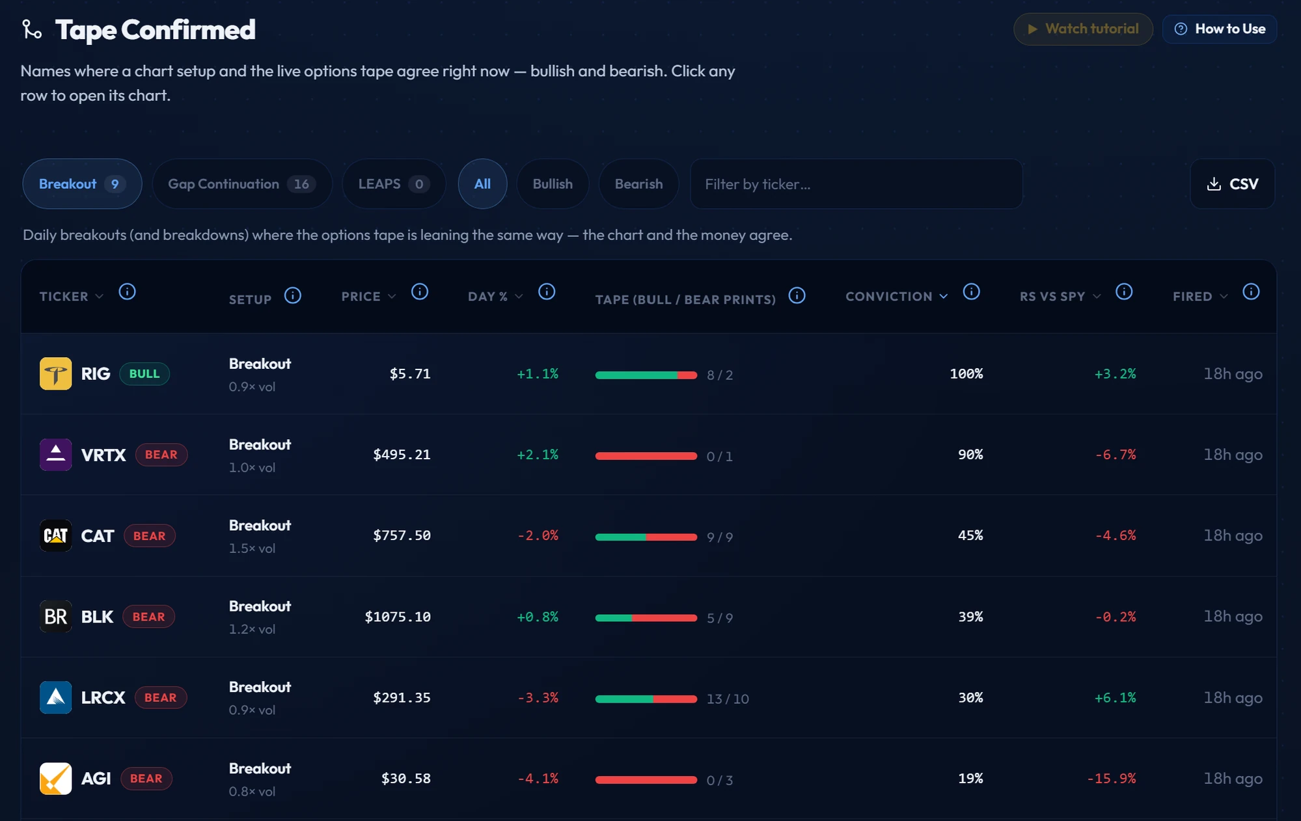The height and width of the screenshot is (821, 1301).
Task: Select the Bullish direction filter
Action: tap(553, 184)
